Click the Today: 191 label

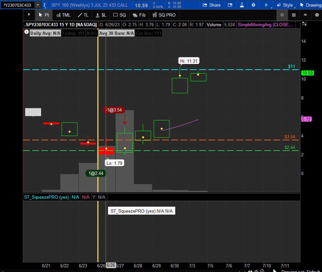coord(74,33)
